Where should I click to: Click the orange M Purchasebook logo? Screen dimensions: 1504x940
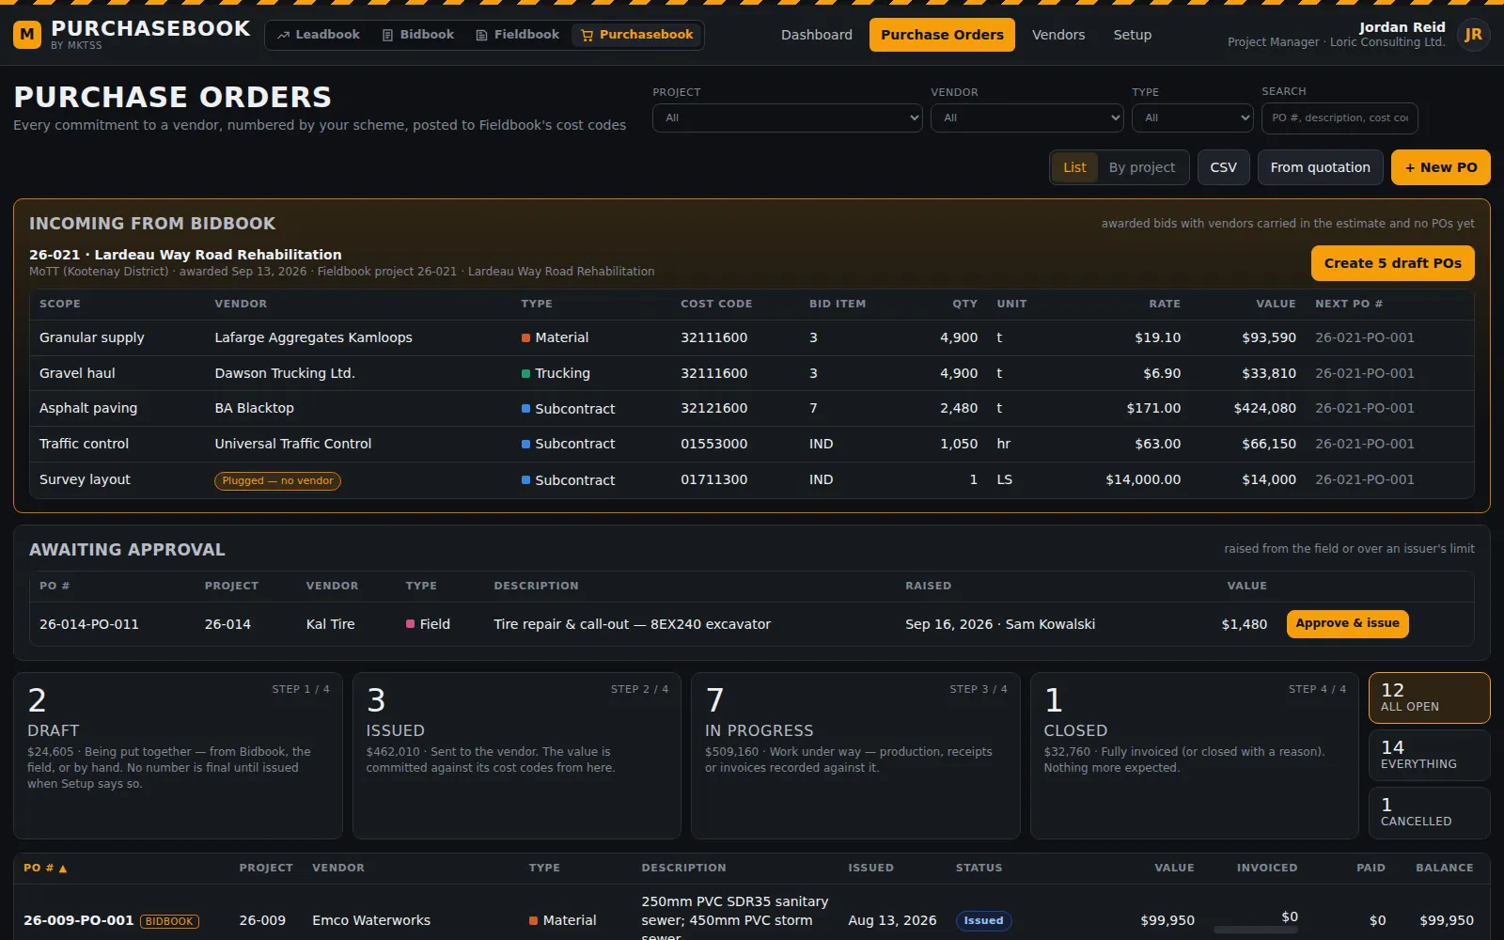pos(27,35)
